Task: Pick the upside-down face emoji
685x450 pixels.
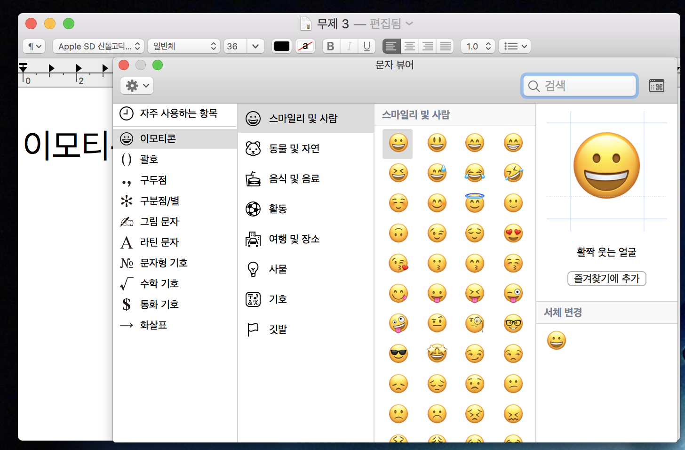Action: (x=398, y=233)
